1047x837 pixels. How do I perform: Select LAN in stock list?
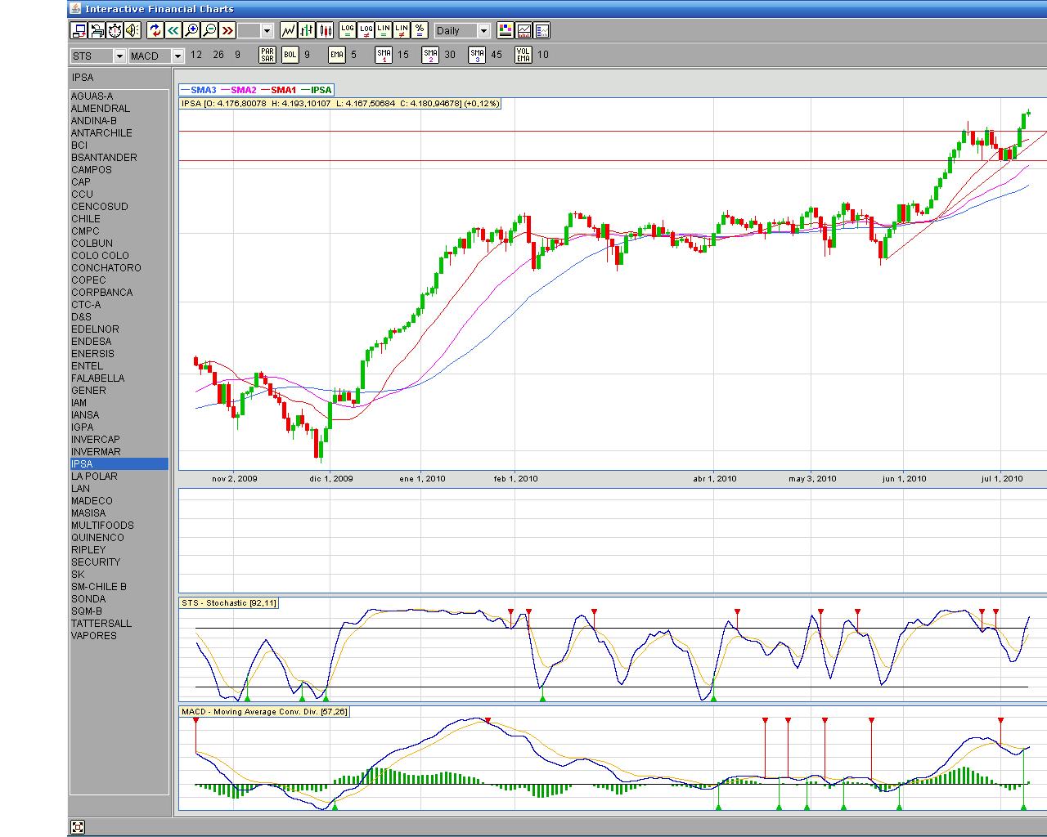tap(119, 488)
